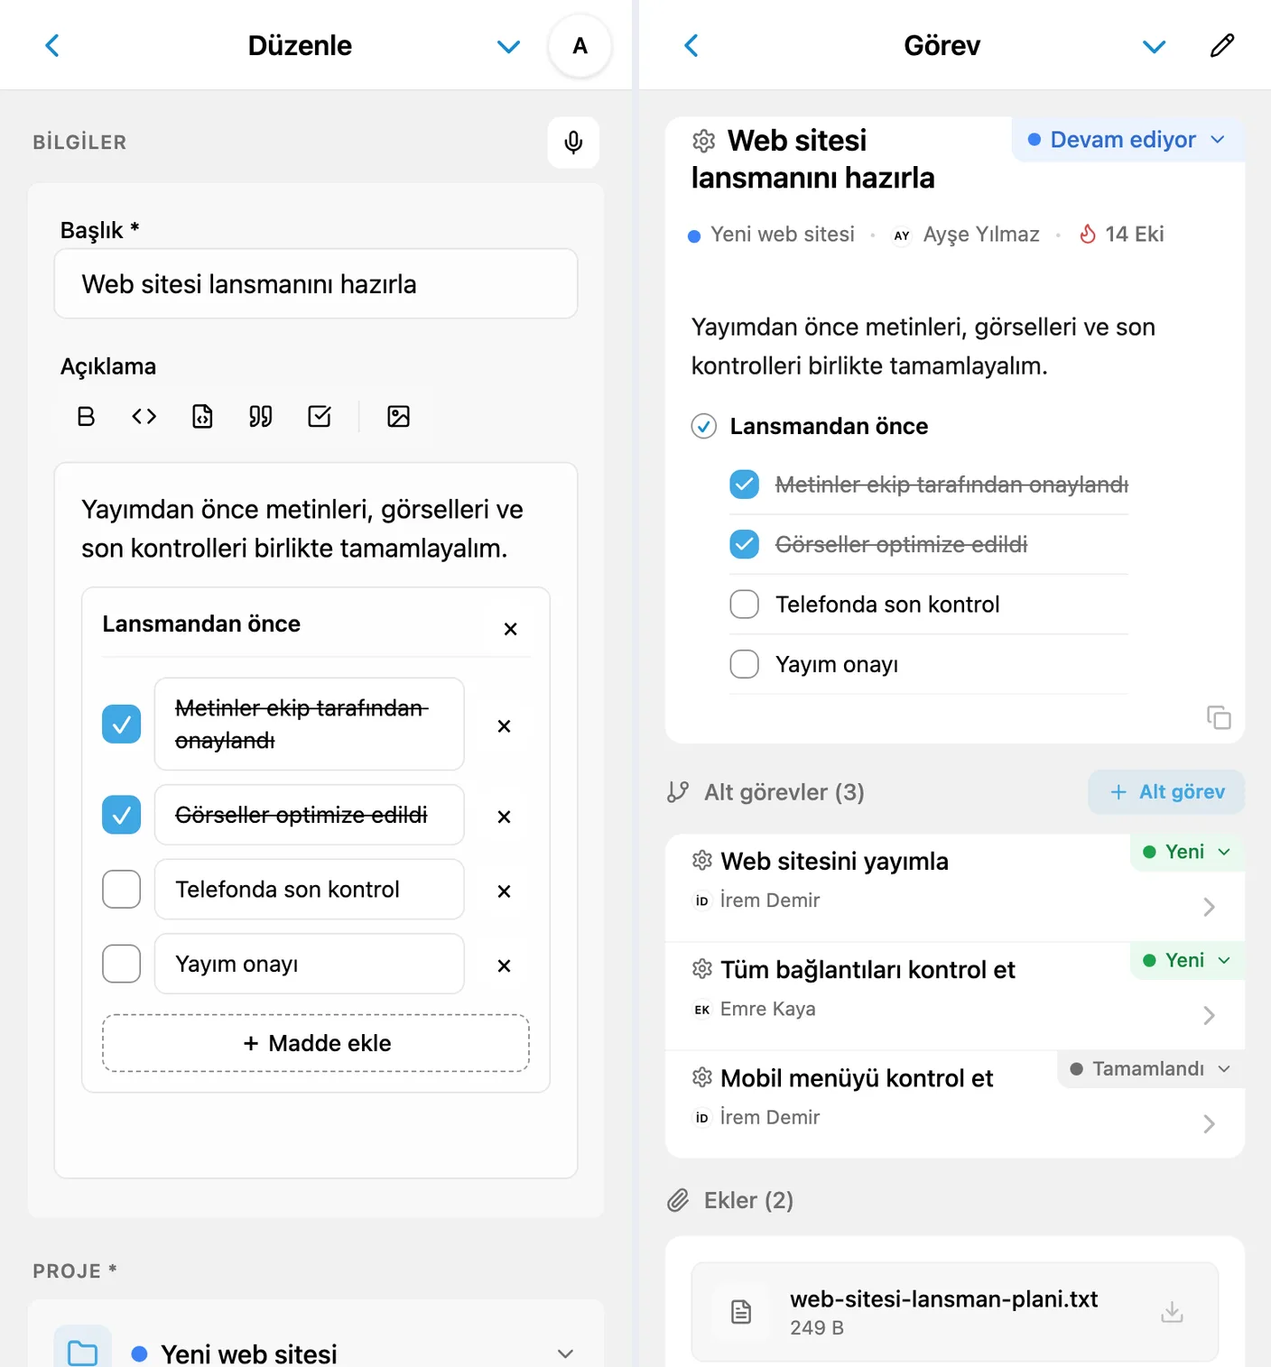This screenshot has width=1271, height=1367.
Task: Tick 'Yayım onayı' checkbox in task view
Action: click(x=744, y=664)
